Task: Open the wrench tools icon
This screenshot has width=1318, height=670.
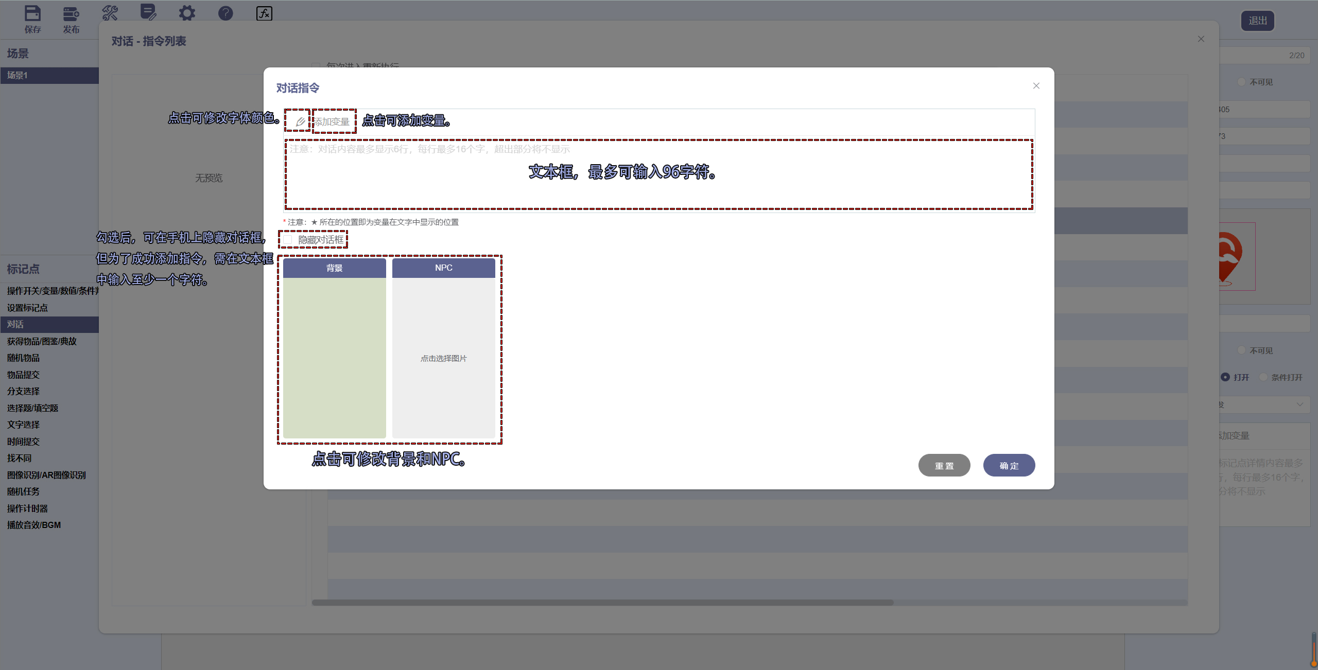Action: [x=110, y=13]
